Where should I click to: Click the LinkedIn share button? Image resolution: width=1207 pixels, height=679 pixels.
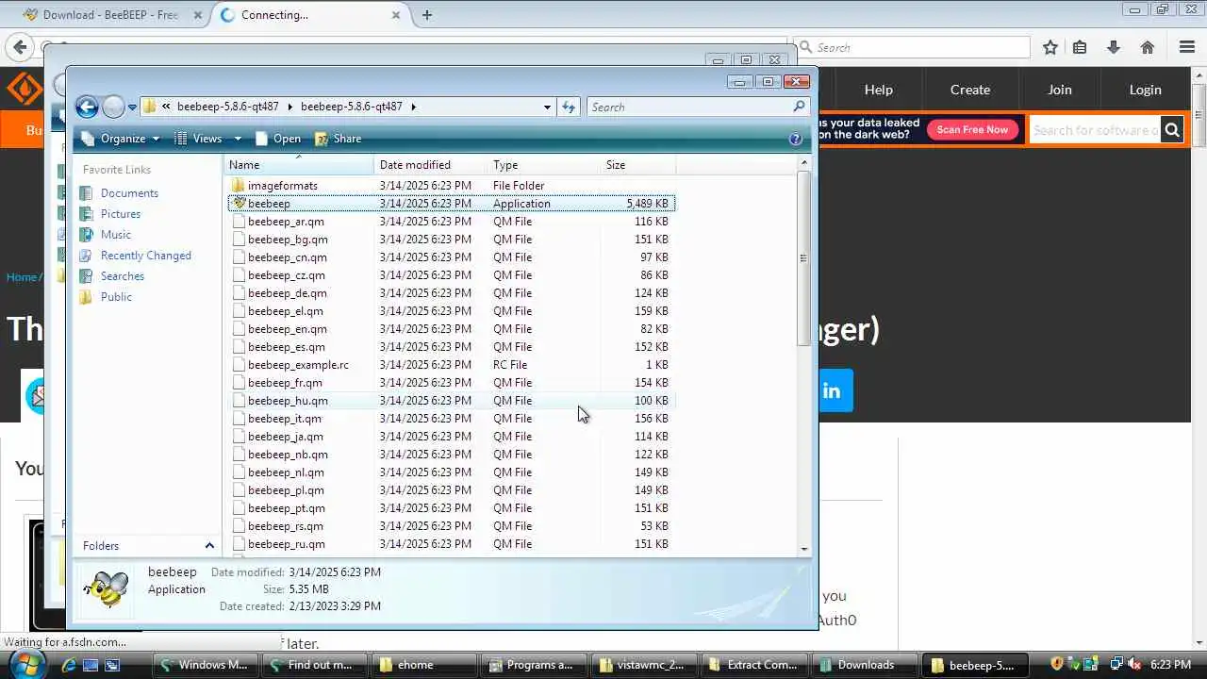coord(832,390)
